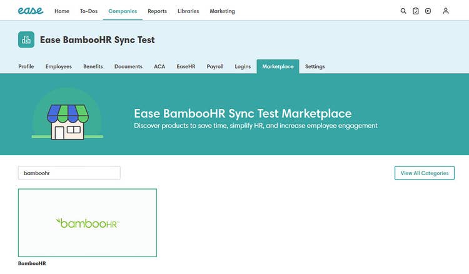
Task: Select the Marketplace tab
Action: (278, 66)
